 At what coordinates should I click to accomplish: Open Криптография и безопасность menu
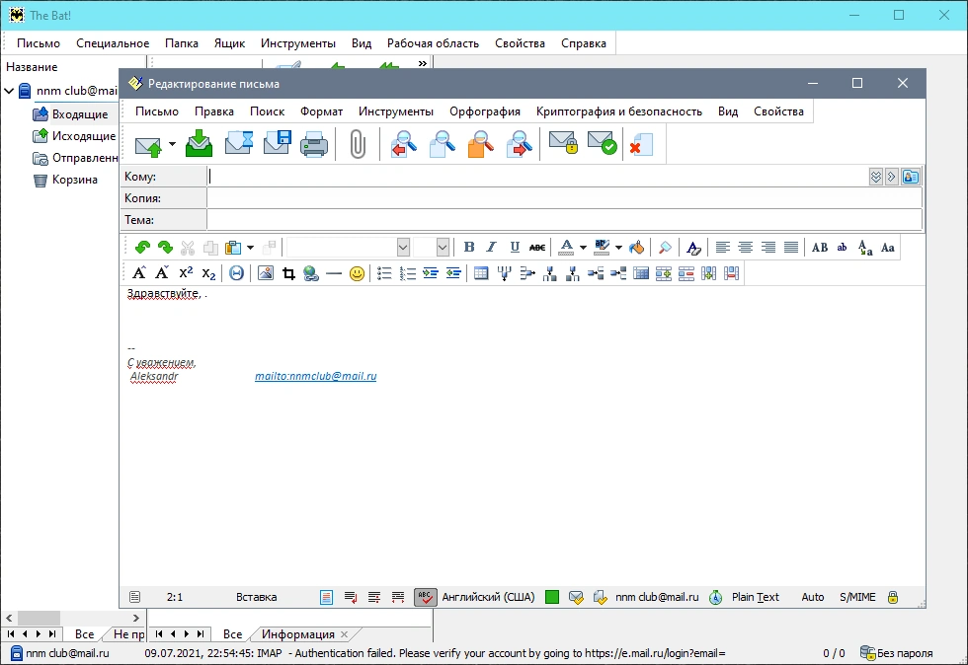(x=618, y=111)
